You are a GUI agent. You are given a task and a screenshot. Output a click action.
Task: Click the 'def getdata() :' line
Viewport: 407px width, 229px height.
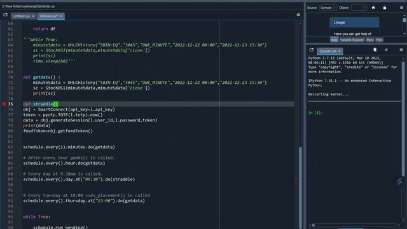coord(41,78)
